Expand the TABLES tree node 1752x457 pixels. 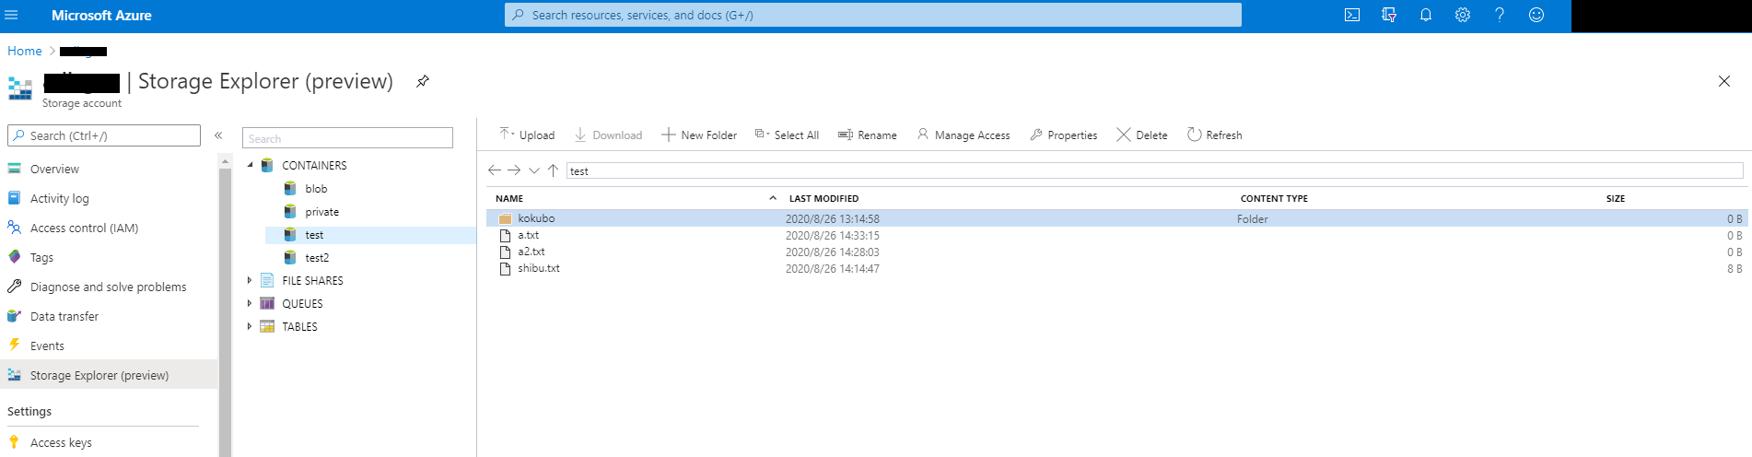pyautogui.click(x=250, y=326)
